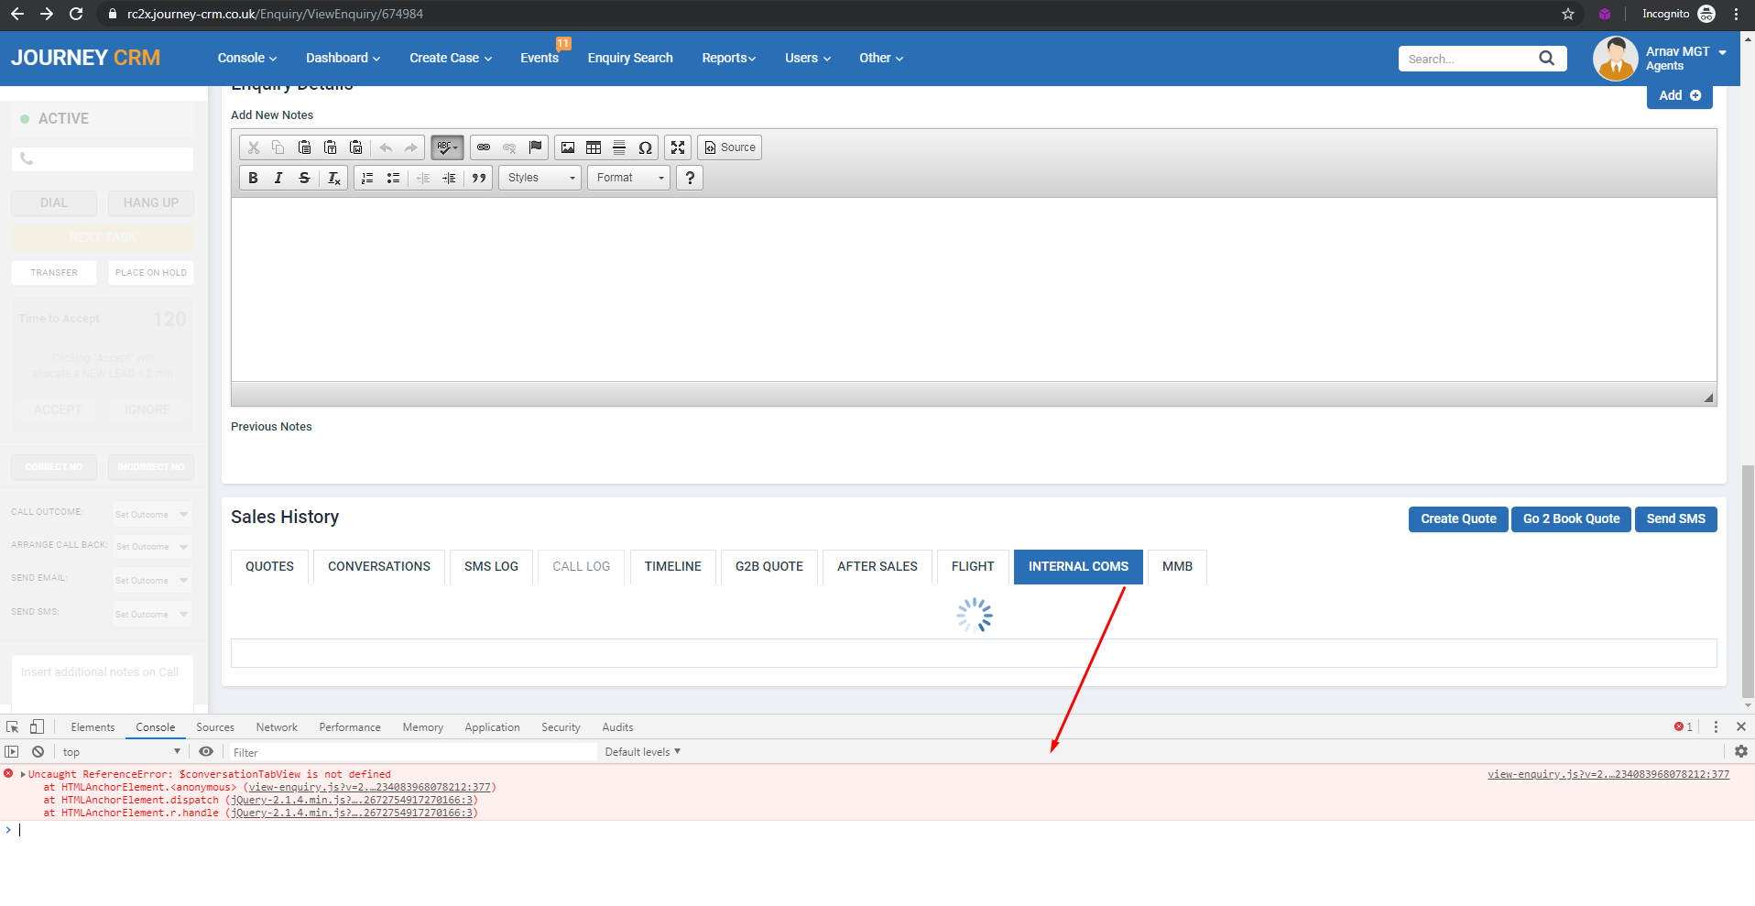Viewport: 1755px width, 906px height.
Task: Insert a bulleted list in notes
Action: tap(393, 178)
